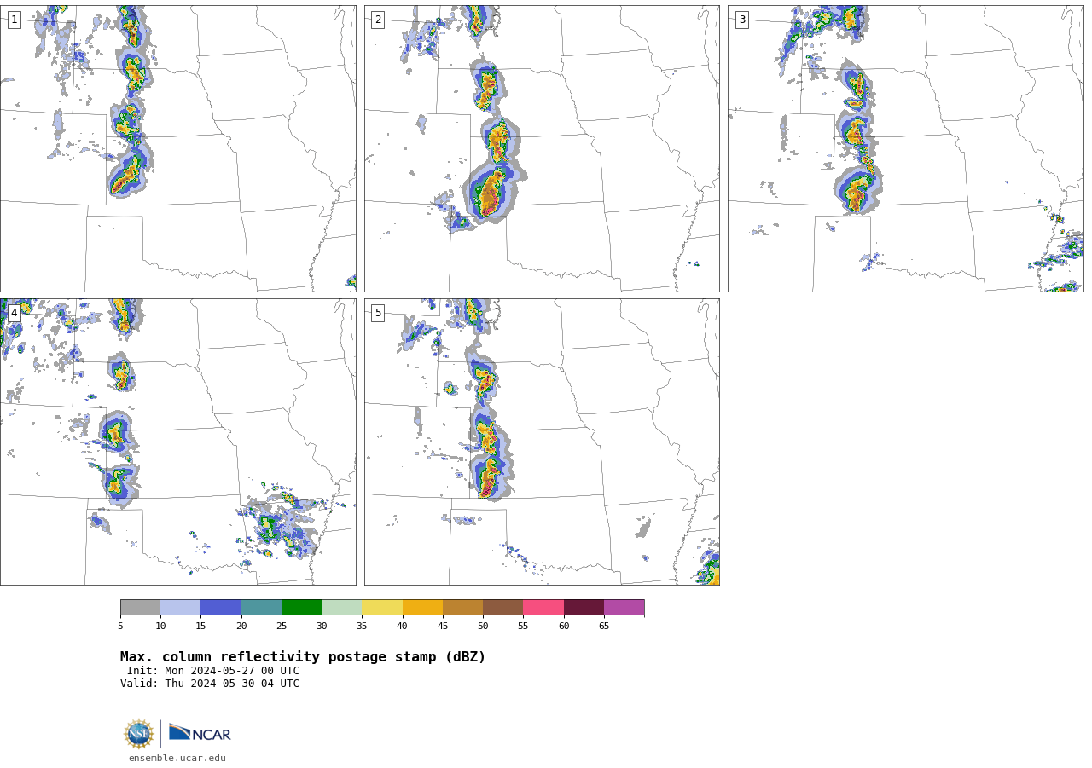Click the "5" label box in fifth panel
Viewport: 1092px width, 768px height.
coord(378,313)
